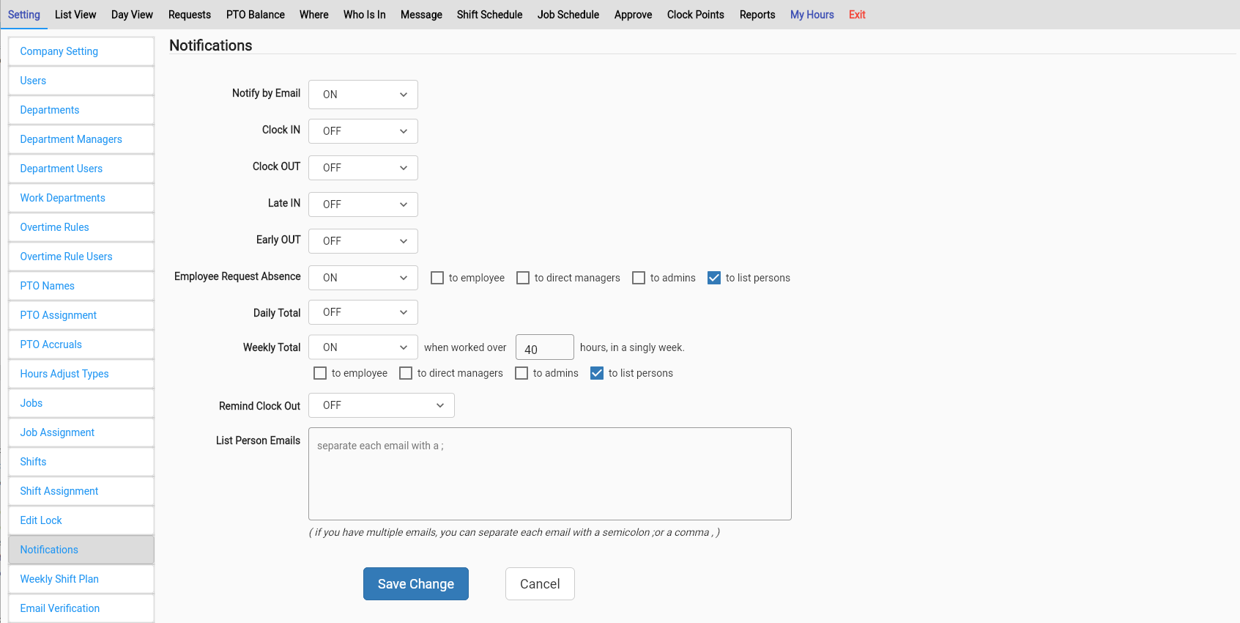This screenshot has height=623, width=1240.
Task: Click the Cancel button
Action: (x=540, y=584)
